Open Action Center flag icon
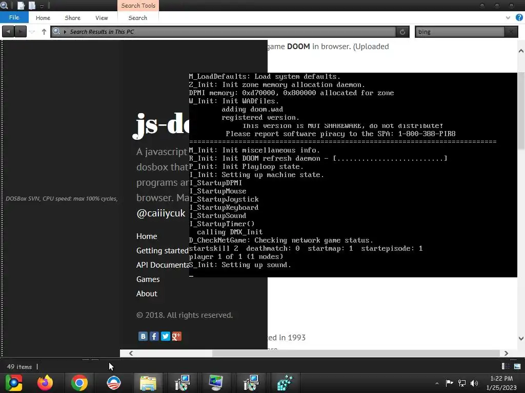525x393 pixels. [449, 383]
